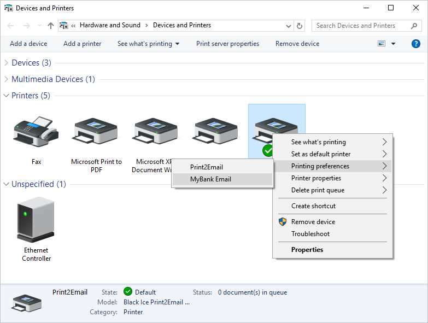Click the address bar control panel icon
The width and height of the screenshot is (428, 323).
(x=63, y=25)
